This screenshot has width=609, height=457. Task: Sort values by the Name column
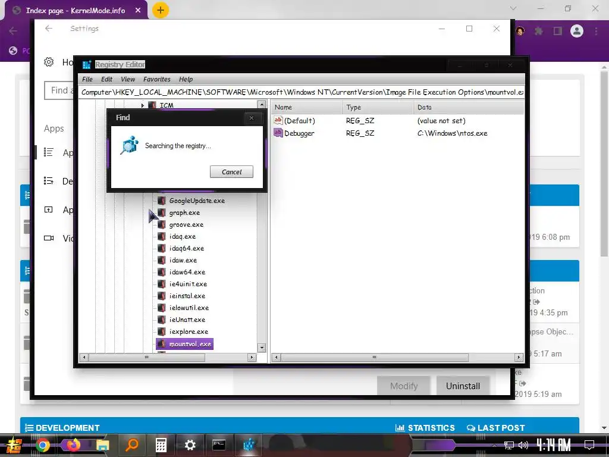pos(306,107)
